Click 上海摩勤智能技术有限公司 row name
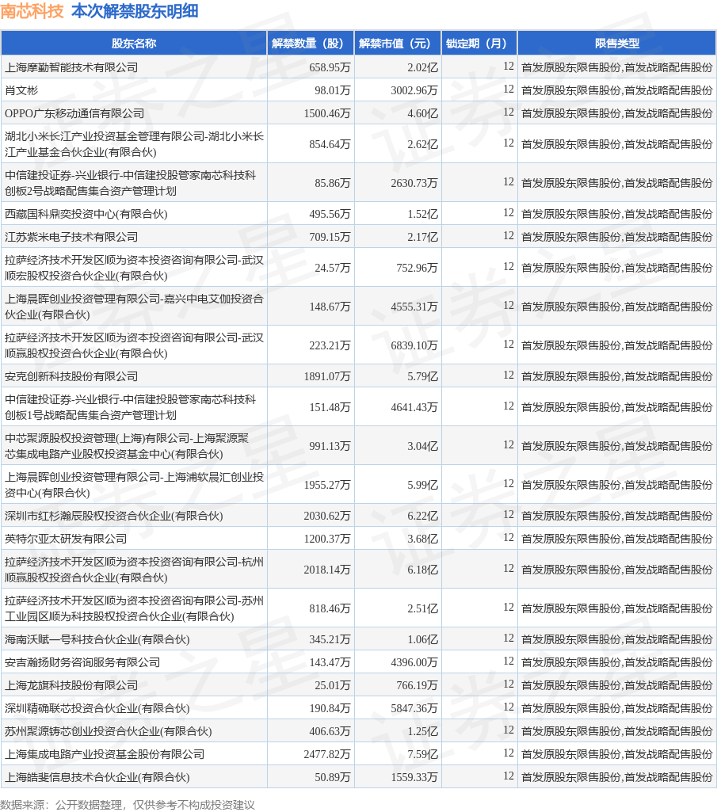 71,67
